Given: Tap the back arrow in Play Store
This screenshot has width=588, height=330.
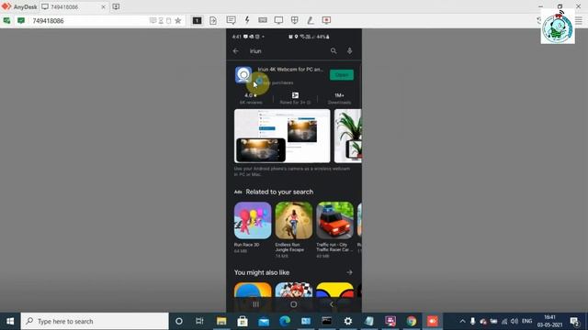Looking at the screenshot, I should pyautogui.click(x=235, y=51).
